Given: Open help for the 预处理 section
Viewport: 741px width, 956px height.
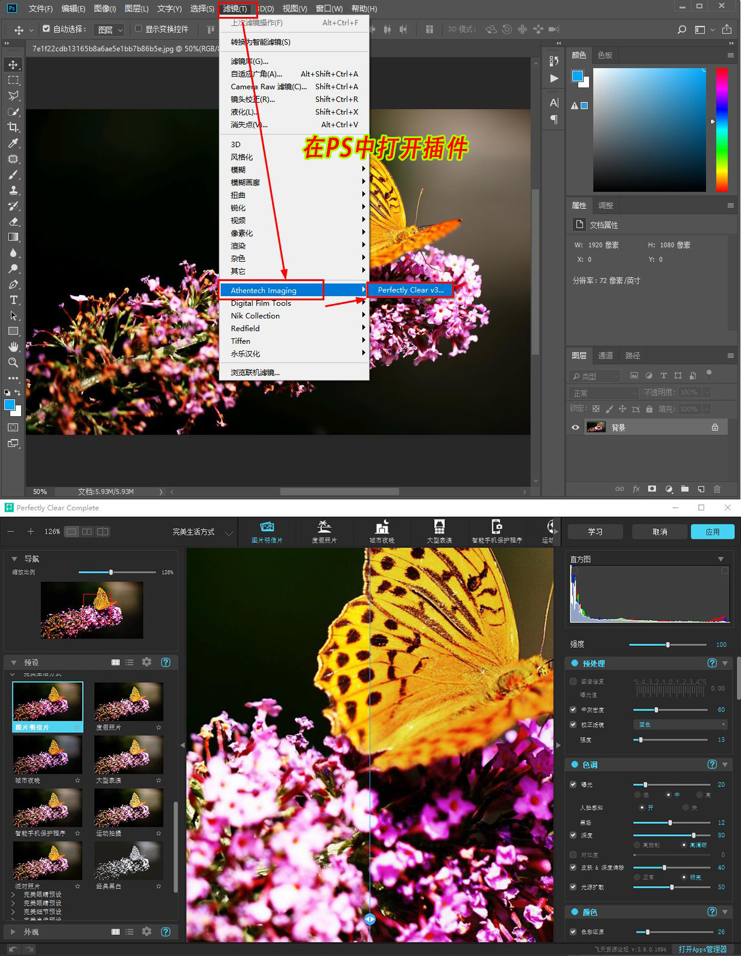Looking at the screenshot, I should (x=712, y=663).
